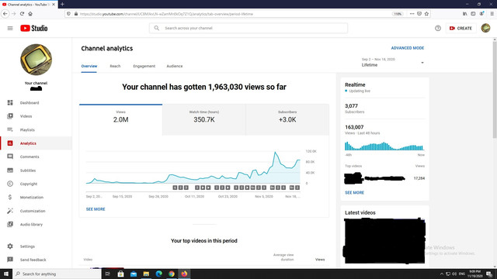Viewport: 497px width, 279px height.
Task: Click the last video marker under chart
Action: (x=297, y=188)
